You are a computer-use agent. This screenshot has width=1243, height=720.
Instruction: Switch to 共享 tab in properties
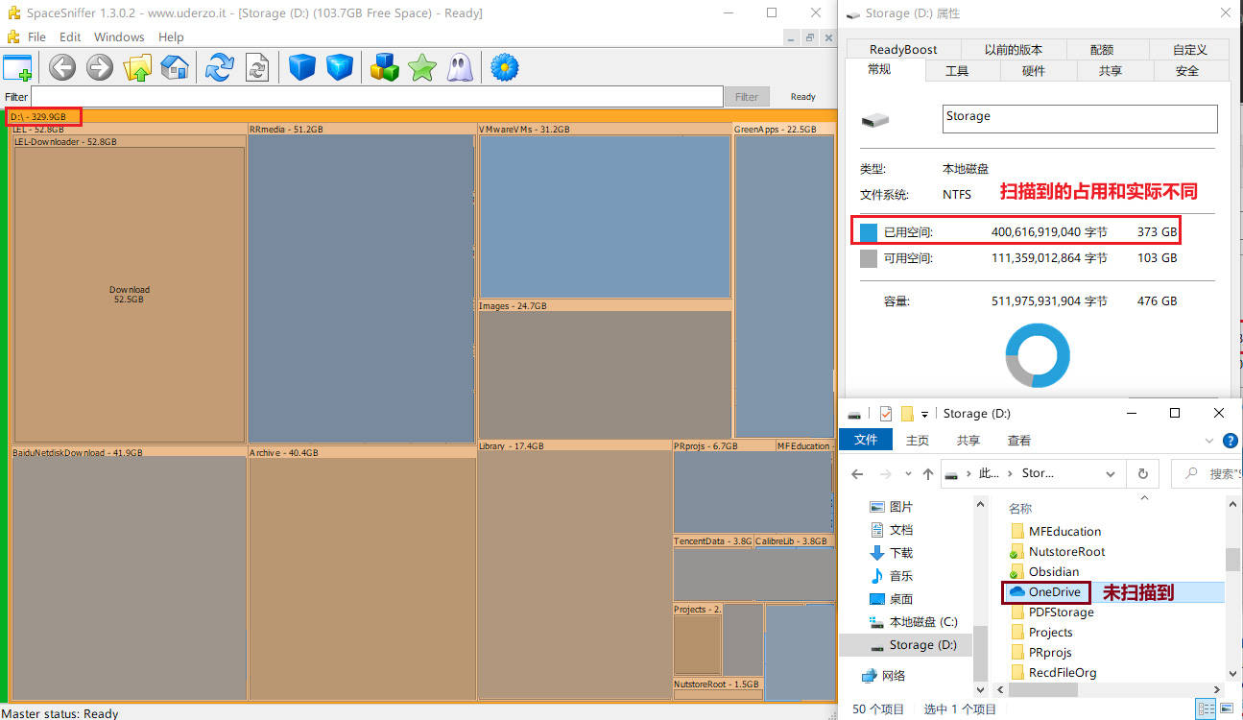click(x=1111, y=71)
